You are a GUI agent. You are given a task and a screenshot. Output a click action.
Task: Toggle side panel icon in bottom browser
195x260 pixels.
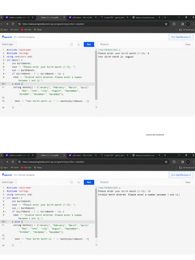coord(182,162)
